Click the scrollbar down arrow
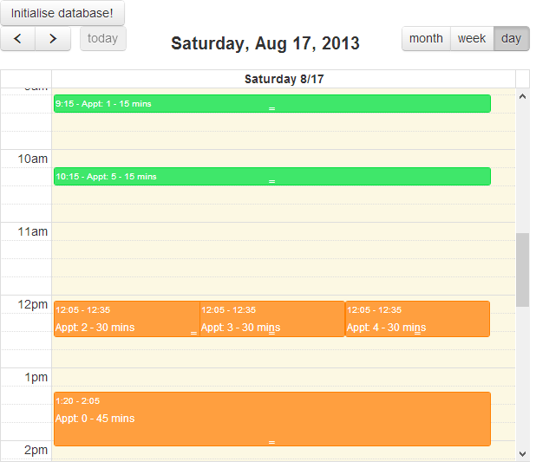Viewport: 536px width, 468px height. tap(522, 453)
